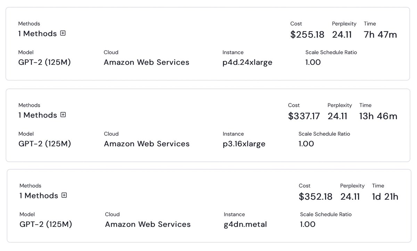This screenshot has height=251, width=417.
Task: Expand the methods plus icon for p3.16xlarge
Action: point(63,115)
